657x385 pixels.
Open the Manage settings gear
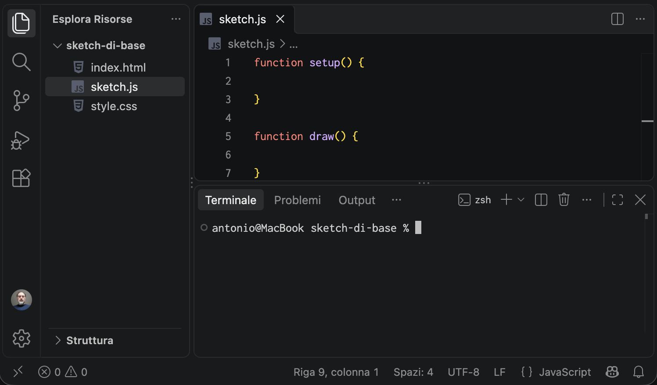22,338
